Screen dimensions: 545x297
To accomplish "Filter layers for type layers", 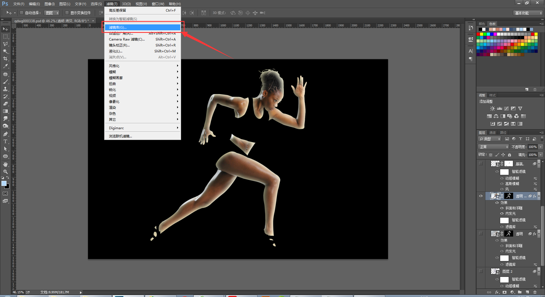I will tap(521, 139).
